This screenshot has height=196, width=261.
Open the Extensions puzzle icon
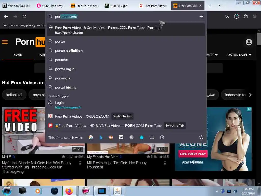pos(246,16)
